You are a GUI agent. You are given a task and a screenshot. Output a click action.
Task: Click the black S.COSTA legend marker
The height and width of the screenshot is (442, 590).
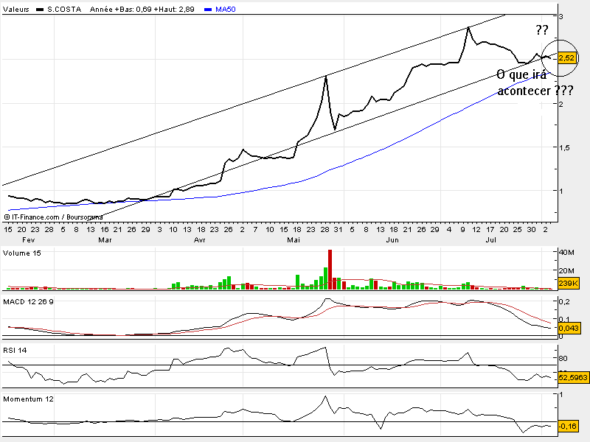click(x=40, y=10)
